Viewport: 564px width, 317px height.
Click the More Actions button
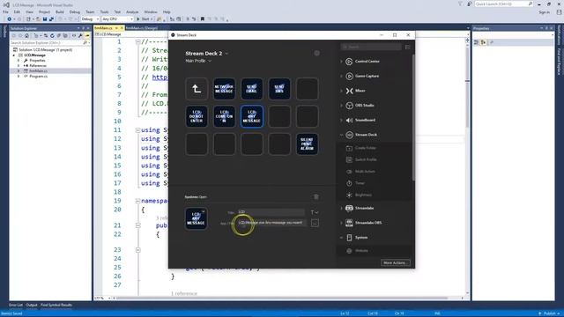396,262
